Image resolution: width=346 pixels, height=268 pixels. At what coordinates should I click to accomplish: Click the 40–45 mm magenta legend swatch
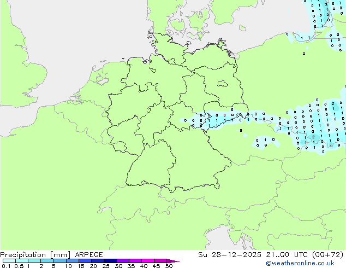[148, 261]
